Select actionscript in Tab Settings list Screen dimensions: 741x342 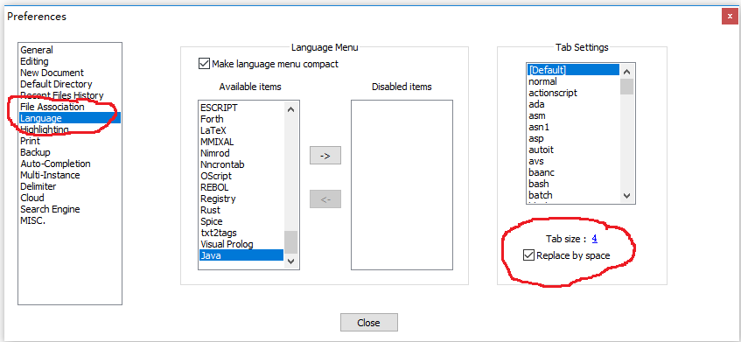click(573, 93)
